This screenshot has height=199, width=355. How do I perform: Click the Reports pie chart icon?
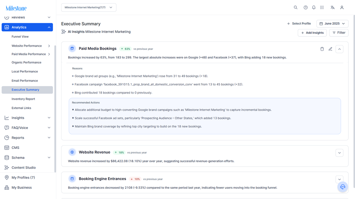tap(7, 138)
